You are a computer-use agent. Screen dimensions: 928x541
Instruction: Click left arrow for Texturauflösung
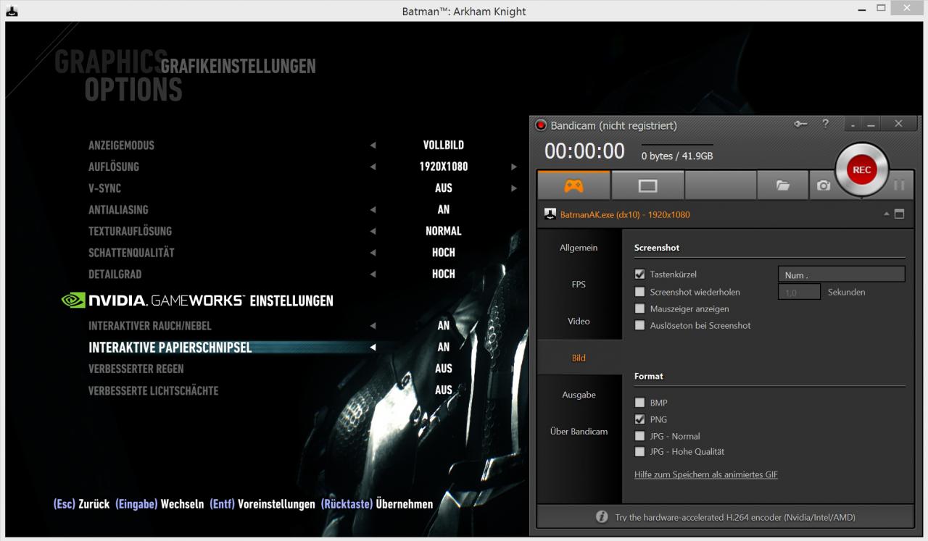tap(373, 232)
